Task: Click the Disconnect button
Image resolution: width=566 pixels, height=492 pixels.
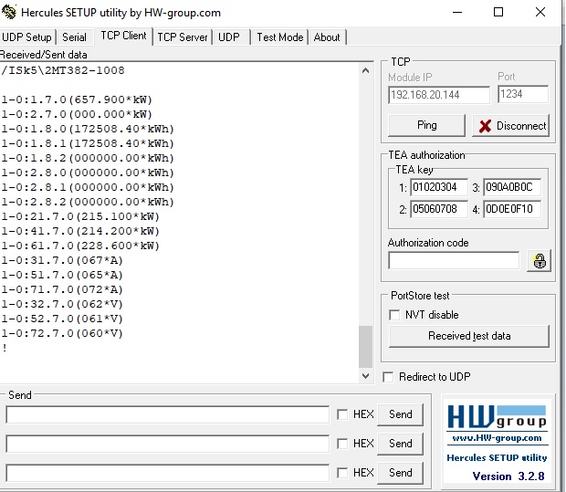Action: [x=511, y=126]
